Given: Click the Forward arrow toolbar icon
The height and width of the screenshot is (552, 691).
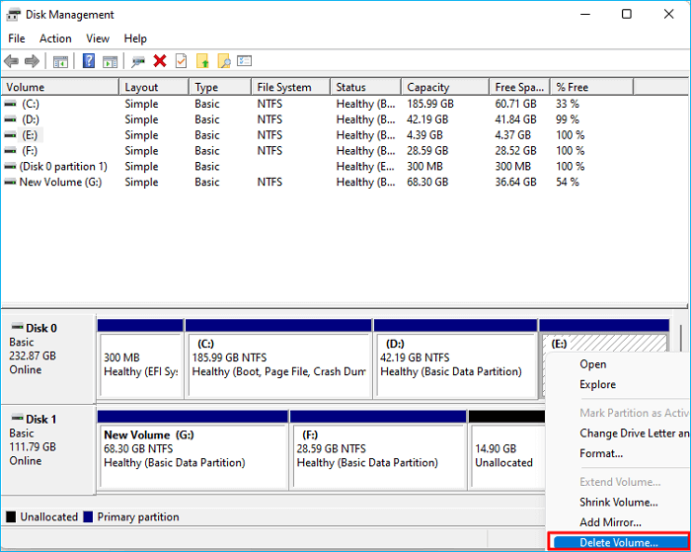Looking at the screenshot, I should tap(33, 61).
